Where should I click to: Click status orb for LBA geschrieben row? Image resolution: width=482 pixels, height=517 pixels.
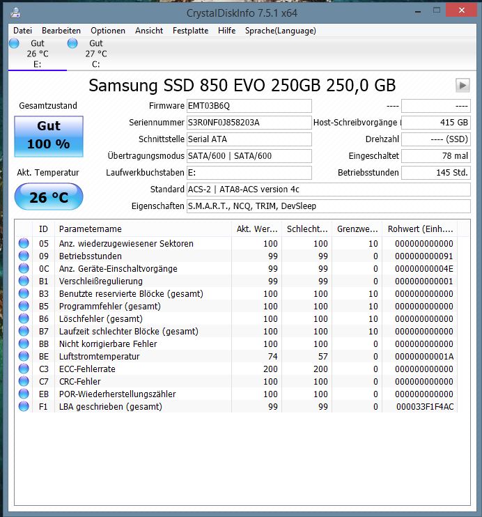tap(24, 406)
